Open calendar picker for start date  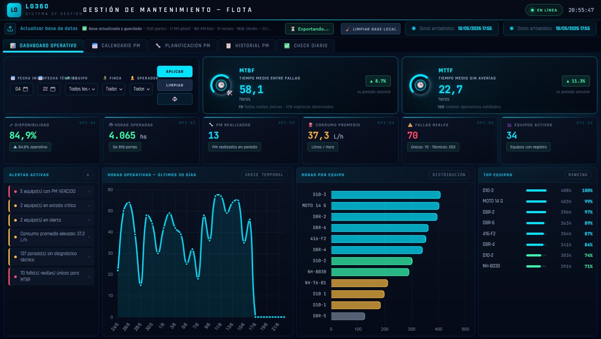25,89
